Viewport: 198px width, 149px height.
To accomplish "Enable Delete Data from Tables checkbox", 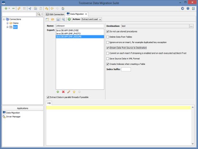I will 107,37.
